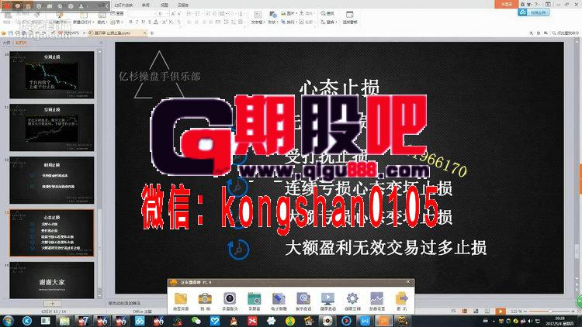Open the arrange dropdown in ribbon
Image resolution: width=582 pixels, height=327 pixels.
click(289, 22)
